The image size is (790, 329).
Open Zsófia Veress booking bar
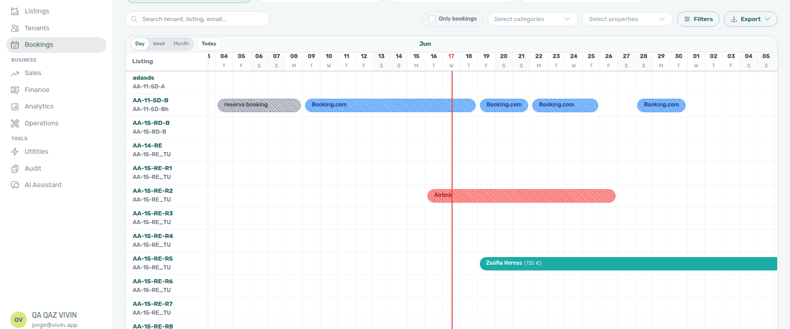[x=628, y=264]
